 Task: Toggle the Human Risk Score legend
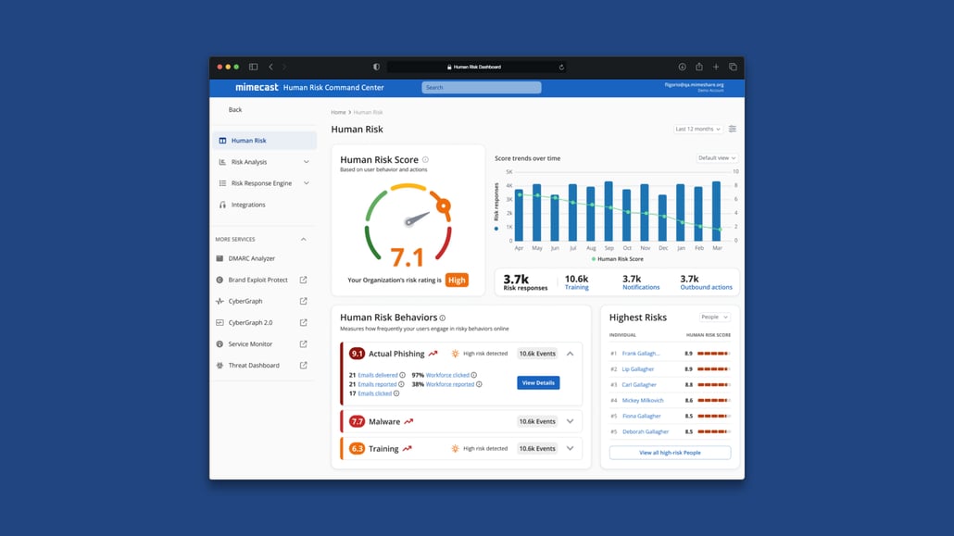tap(617, 259)
